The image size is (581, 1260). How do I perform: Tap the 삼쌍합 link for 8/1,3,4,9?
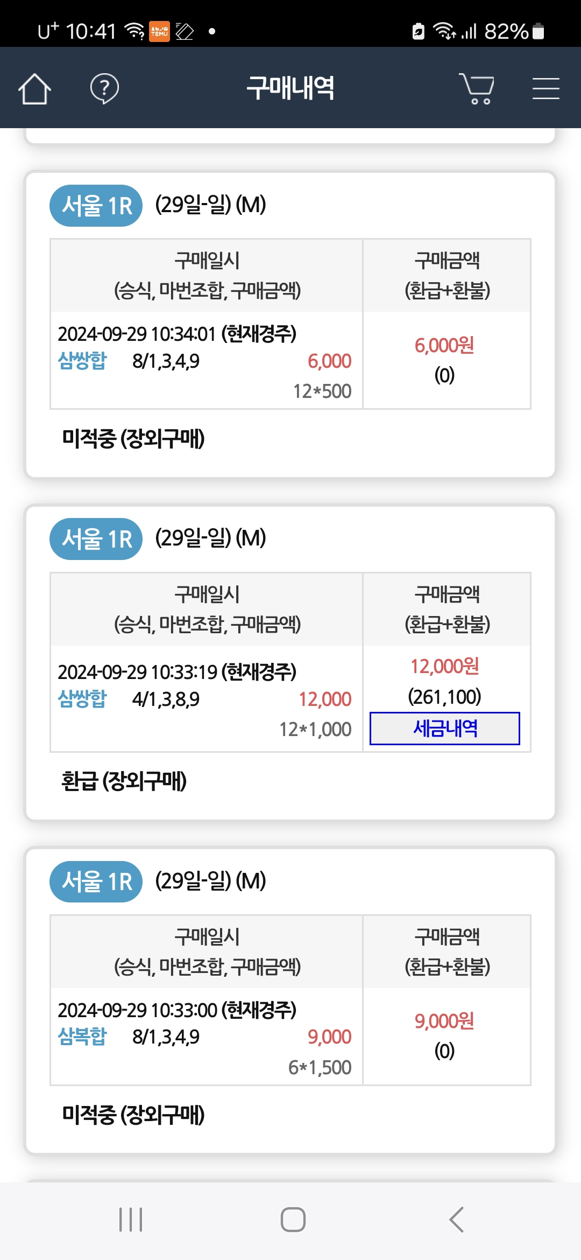(x=82, y=361)
